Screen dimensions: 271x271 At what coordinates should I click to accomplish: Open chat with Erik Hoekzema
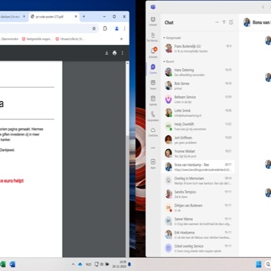[x=198, y=235]
